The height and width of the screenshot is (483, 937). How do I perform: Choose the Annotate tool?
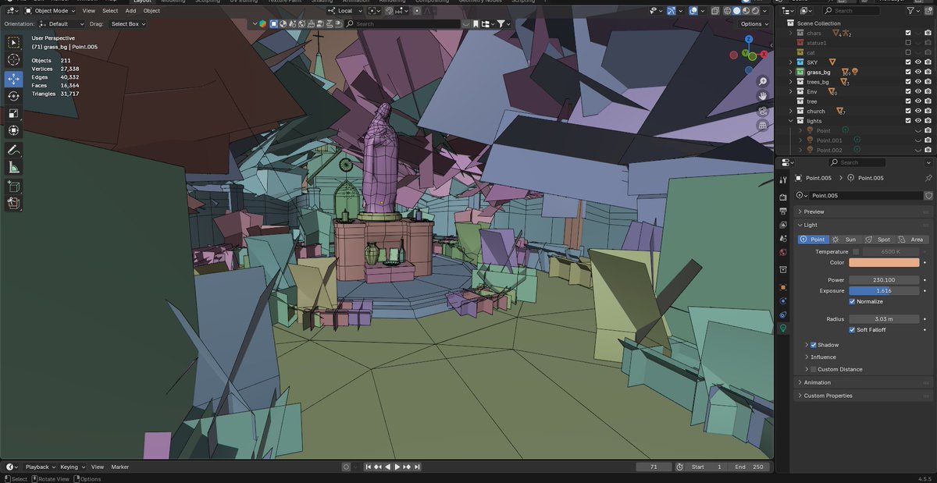coord(13,150)
